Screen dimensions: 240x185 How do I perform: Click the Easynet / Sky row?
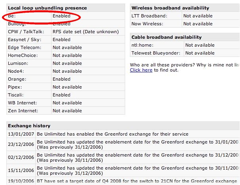(x=66, y=40)
